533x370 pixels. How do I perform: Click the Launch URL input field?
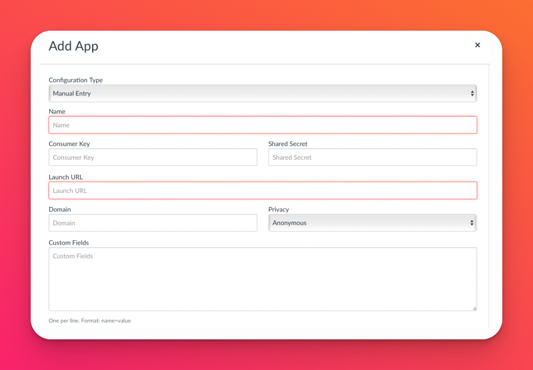coord(263,190)
